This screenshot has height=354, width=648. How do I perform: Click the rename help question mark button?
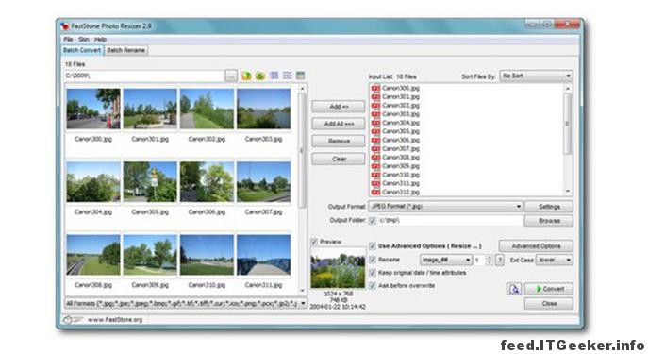500,260
